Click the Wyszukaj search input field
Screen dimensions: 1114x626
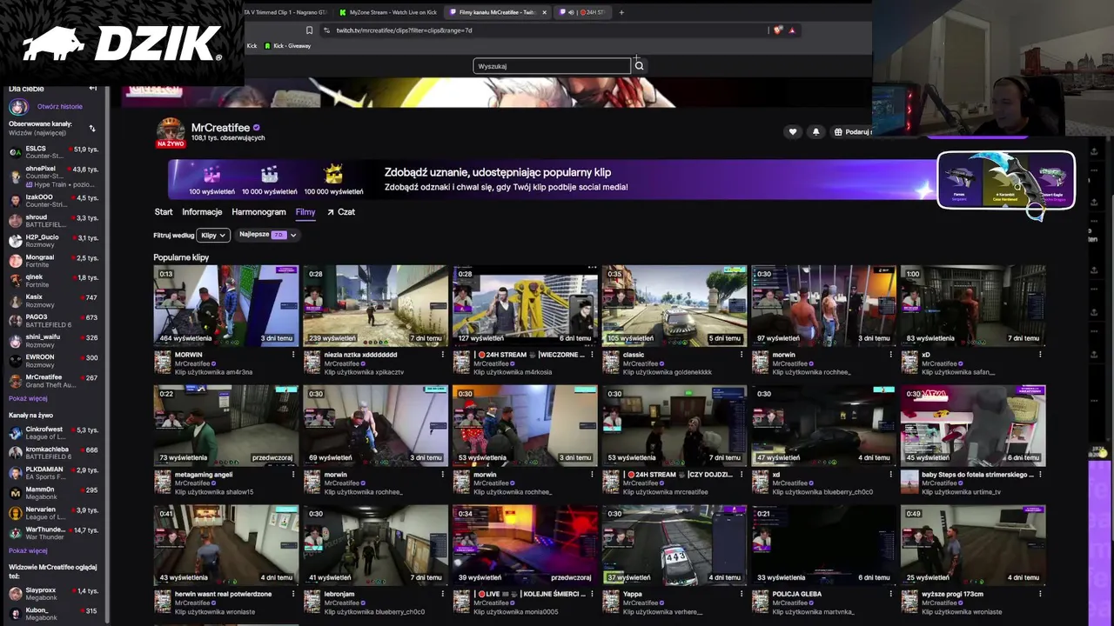(552, 66)
